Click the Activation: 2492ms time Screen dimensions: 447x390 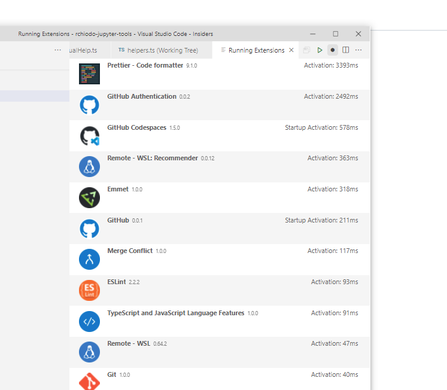click(331, 96)
